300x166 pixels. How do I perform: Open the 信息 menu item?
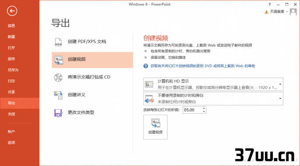11,26
